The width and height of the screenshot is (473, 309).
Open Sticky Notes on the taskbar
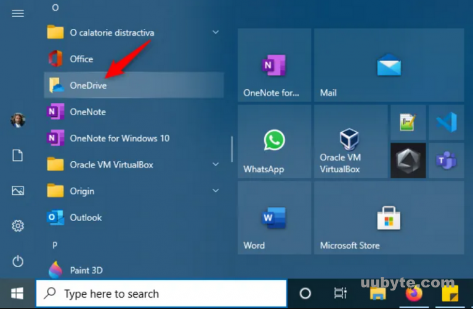click(x=450, y=293)
